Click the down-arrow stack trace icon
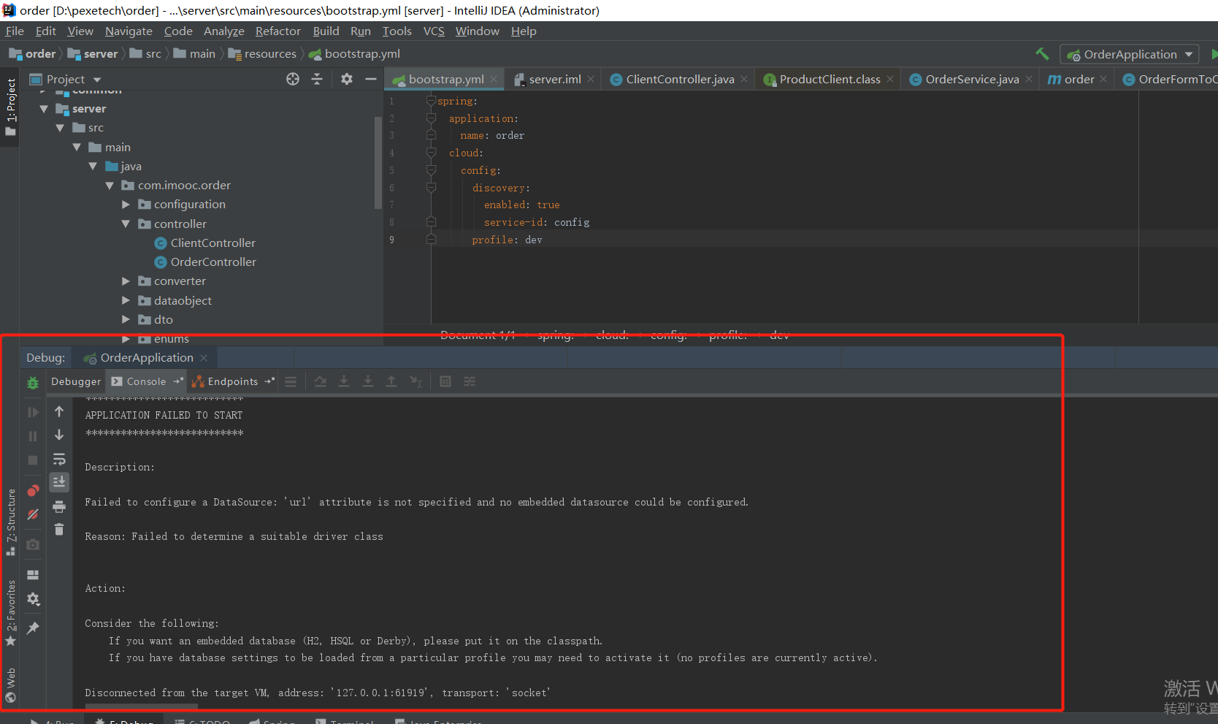 59,435
